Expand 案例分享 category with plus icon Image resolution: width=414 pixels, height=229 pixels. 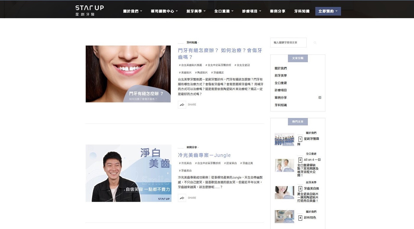coord(320,98)
